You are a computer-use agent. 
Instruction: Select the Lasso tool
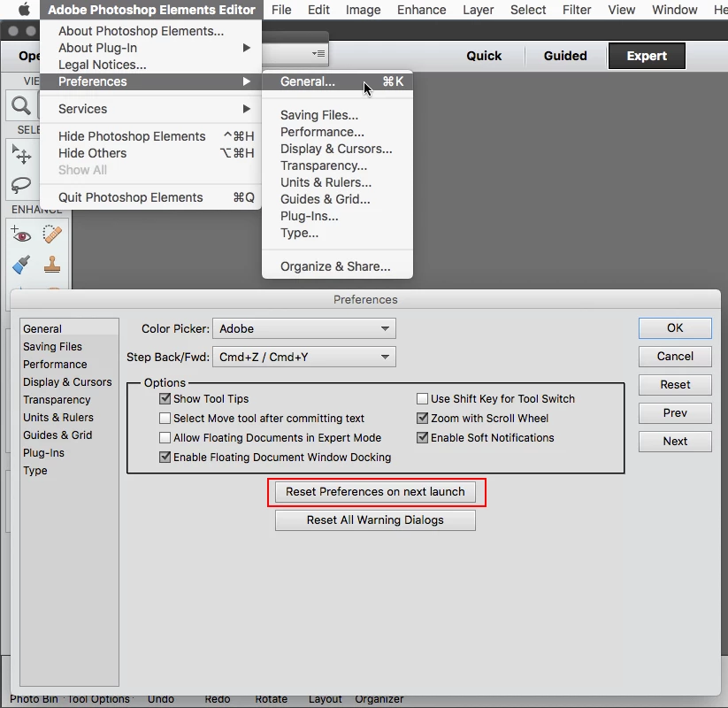[21, 185]
